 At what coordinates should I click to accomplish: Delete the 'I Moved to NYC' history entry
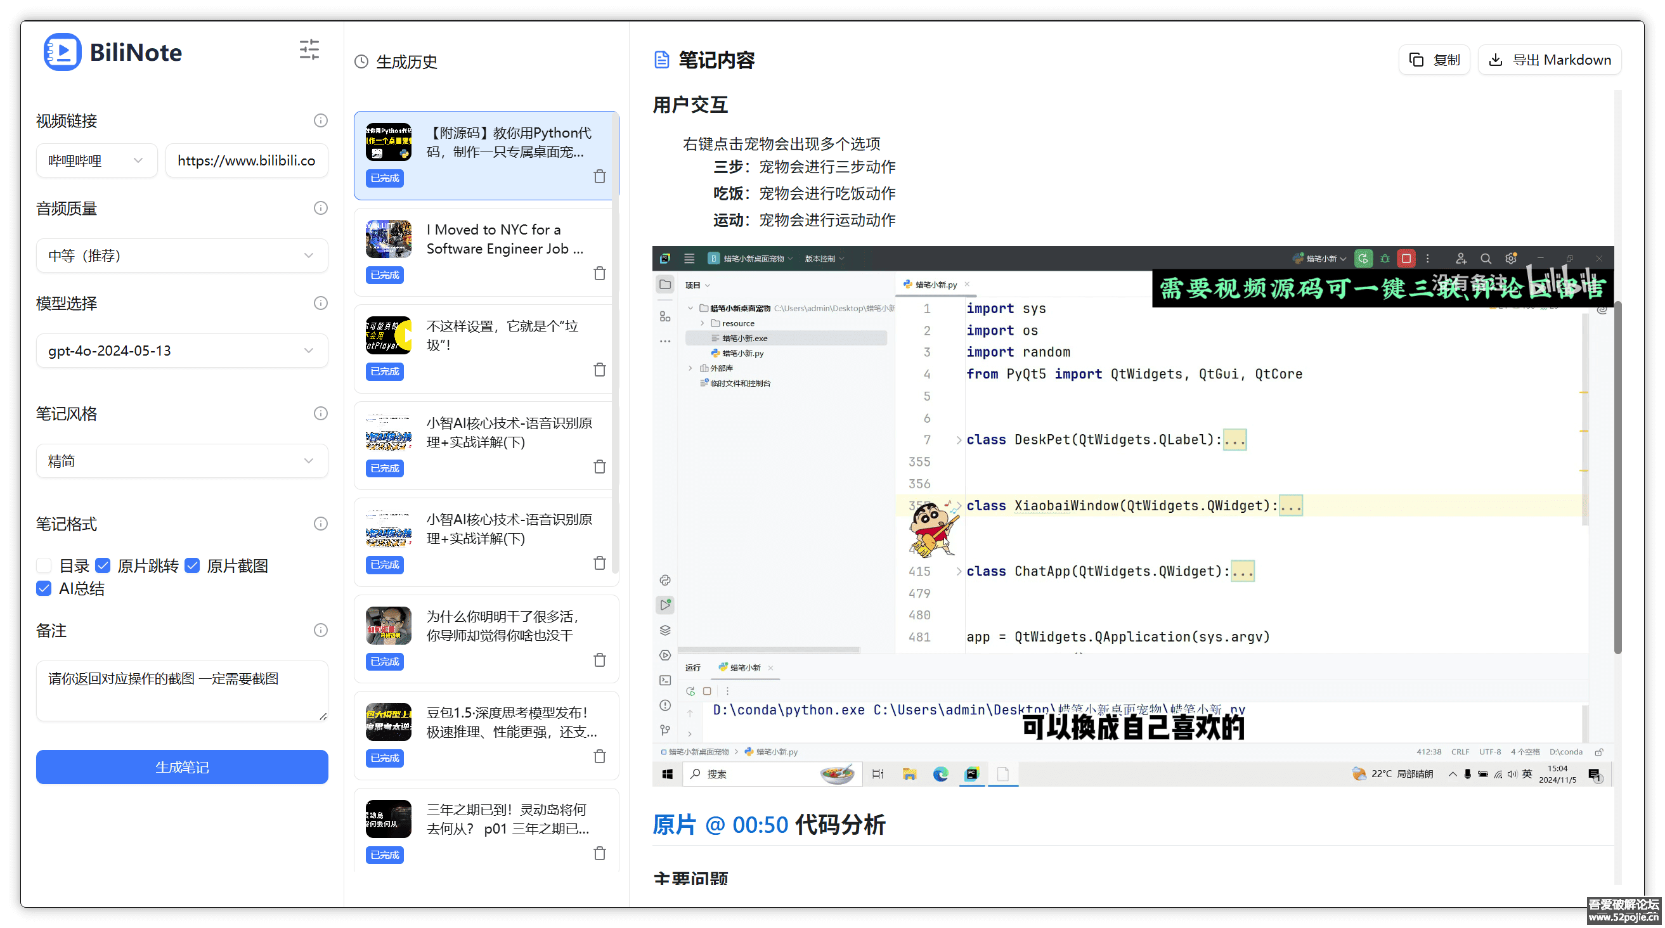600,273
